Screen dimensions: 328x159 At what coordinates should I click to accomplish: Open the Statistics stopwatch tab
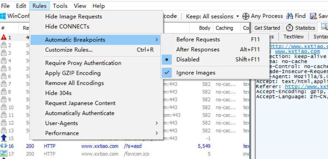(x=301, y=28)
